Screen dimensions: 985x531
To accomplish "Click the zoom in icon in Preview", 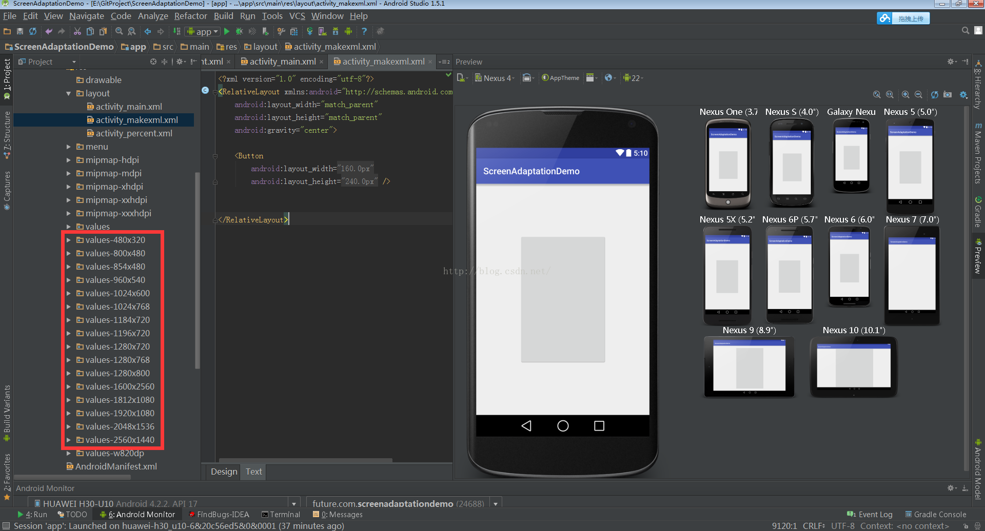I will point(905,94).
